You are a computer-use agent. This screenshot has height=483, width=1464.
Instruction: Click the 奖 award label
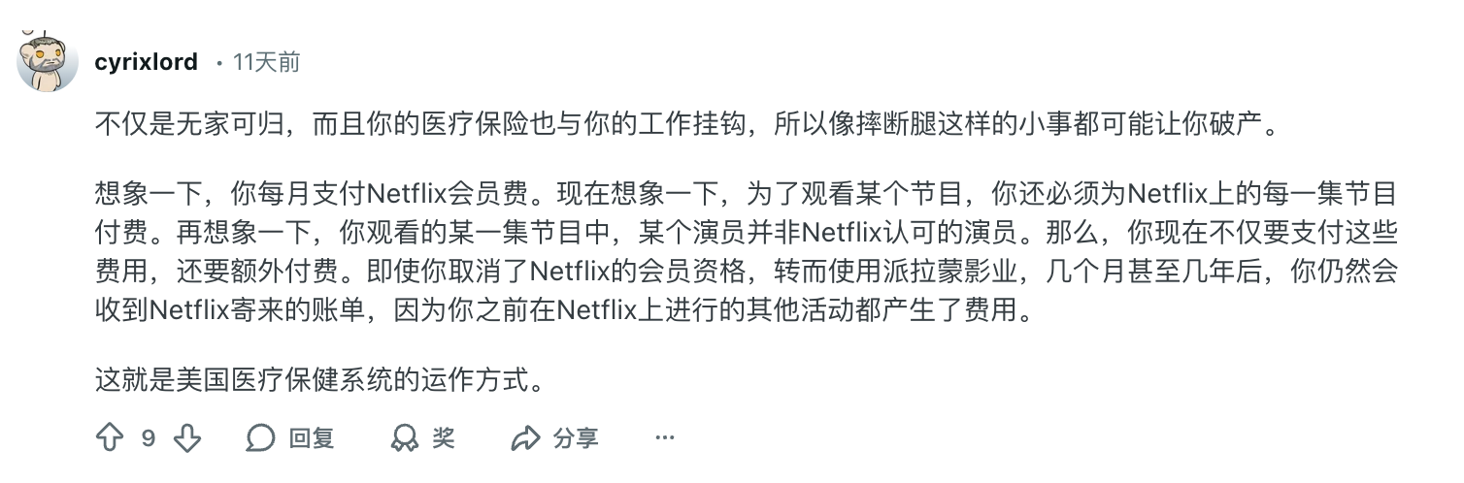(x=444, y=438)
